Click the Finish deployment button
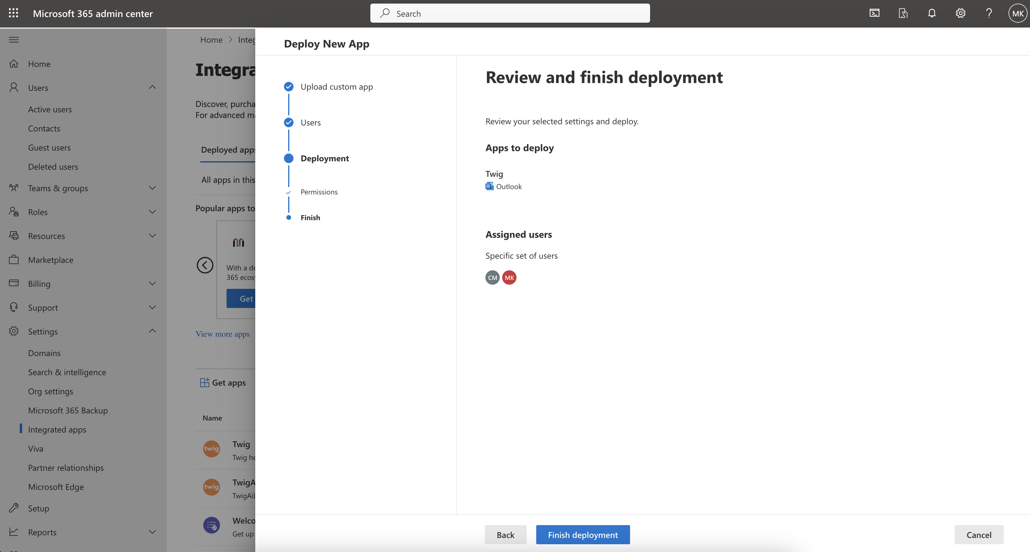The image size is (1030, 552). [583, 534]
